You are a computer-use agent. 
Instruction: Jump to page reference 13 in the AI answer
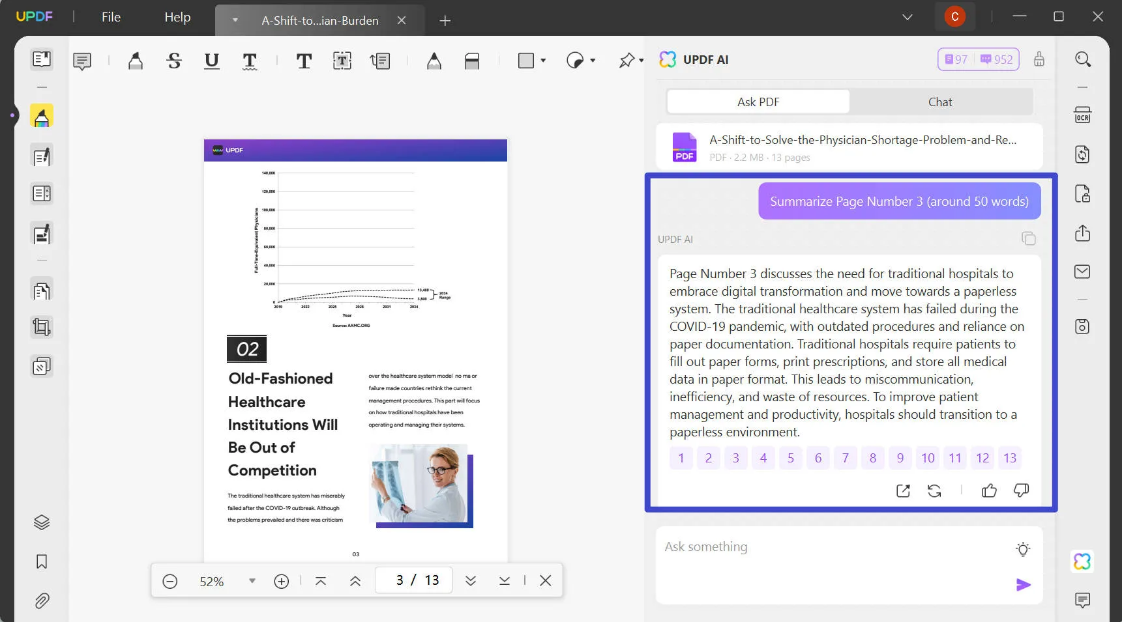click(1010, 458)
